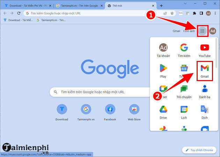
Task: Open Web Store shortcut tile
Action: [134, 112]
